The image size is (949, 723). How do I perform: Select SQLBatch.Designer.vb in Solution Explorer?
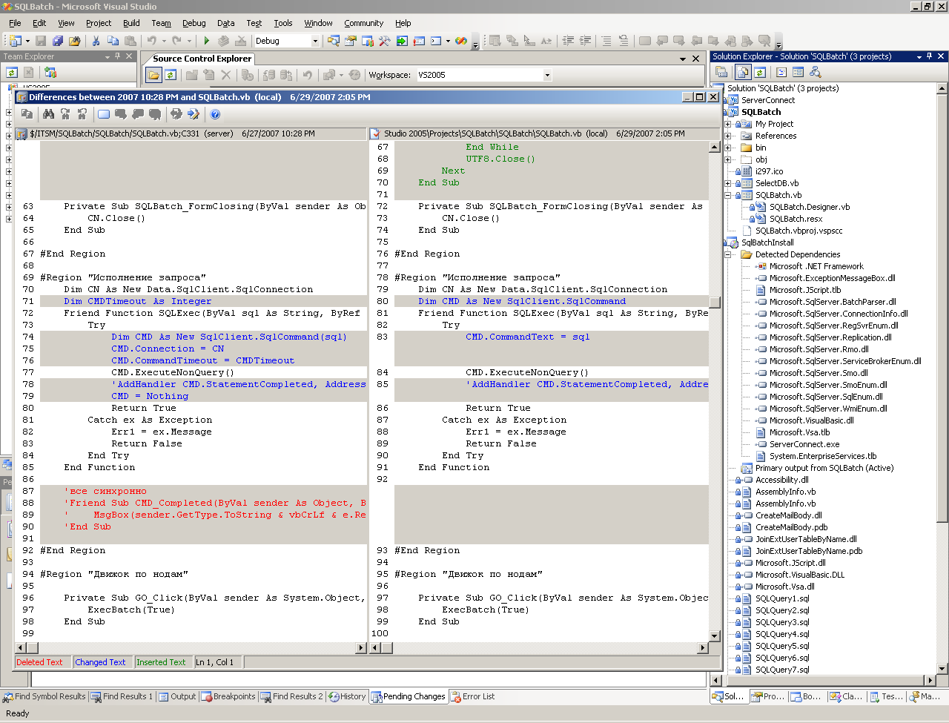[x=809, y=207]
